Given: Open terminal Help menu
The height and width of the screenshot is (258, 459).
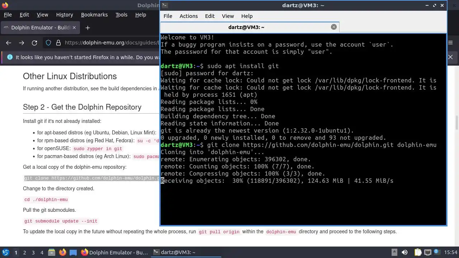Looking at the screenshot, I should tap(247, 16).
